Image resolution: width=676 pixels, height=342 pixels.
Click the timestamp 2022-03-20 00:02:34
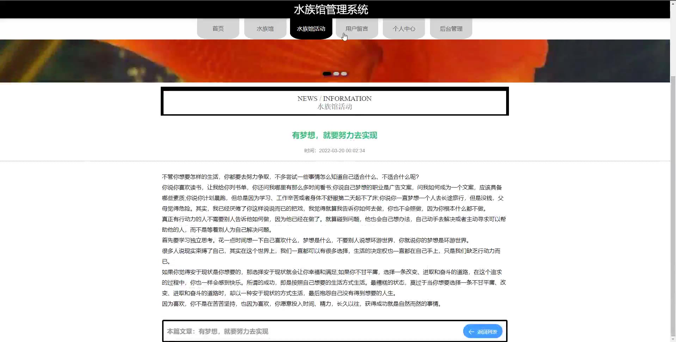pos(342,151)
